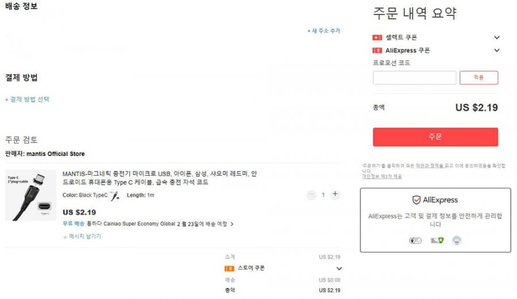
Task: Expand the 스토어 쿠폰 chevron
Action: tap(339, 269)
